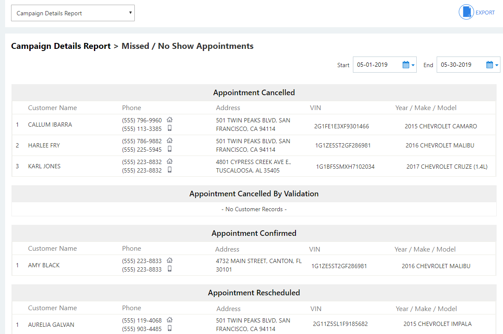Click Harlee Fry's 2016 CHEVROLET MALIBU cell
This screenshot has height=334, width=503.
click(440, 145)
